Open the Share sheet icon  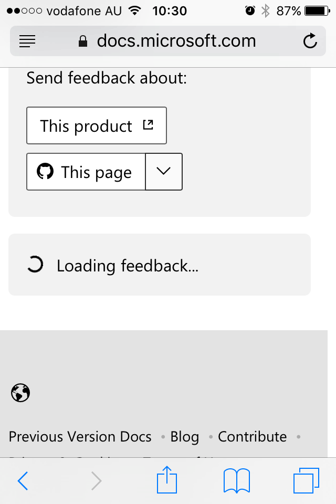pyautogui.click(x=167, y=479)
